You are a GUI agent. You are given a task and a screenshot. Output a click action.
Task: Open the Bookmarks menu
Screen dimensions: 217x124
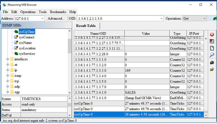58,12
